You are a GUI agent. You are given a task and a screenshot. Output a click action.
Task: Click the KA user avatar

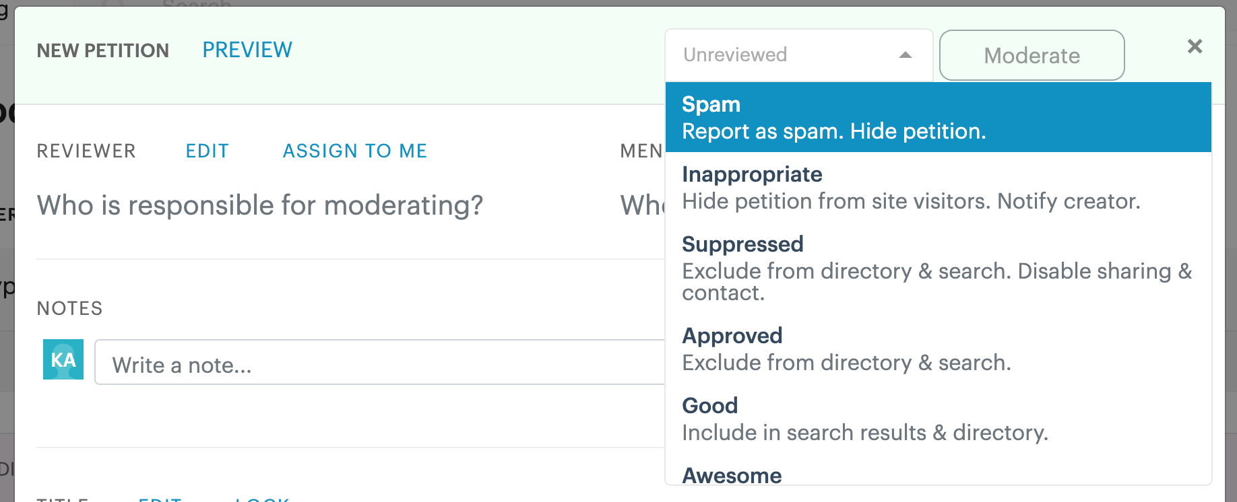click(x=63, y=359)
